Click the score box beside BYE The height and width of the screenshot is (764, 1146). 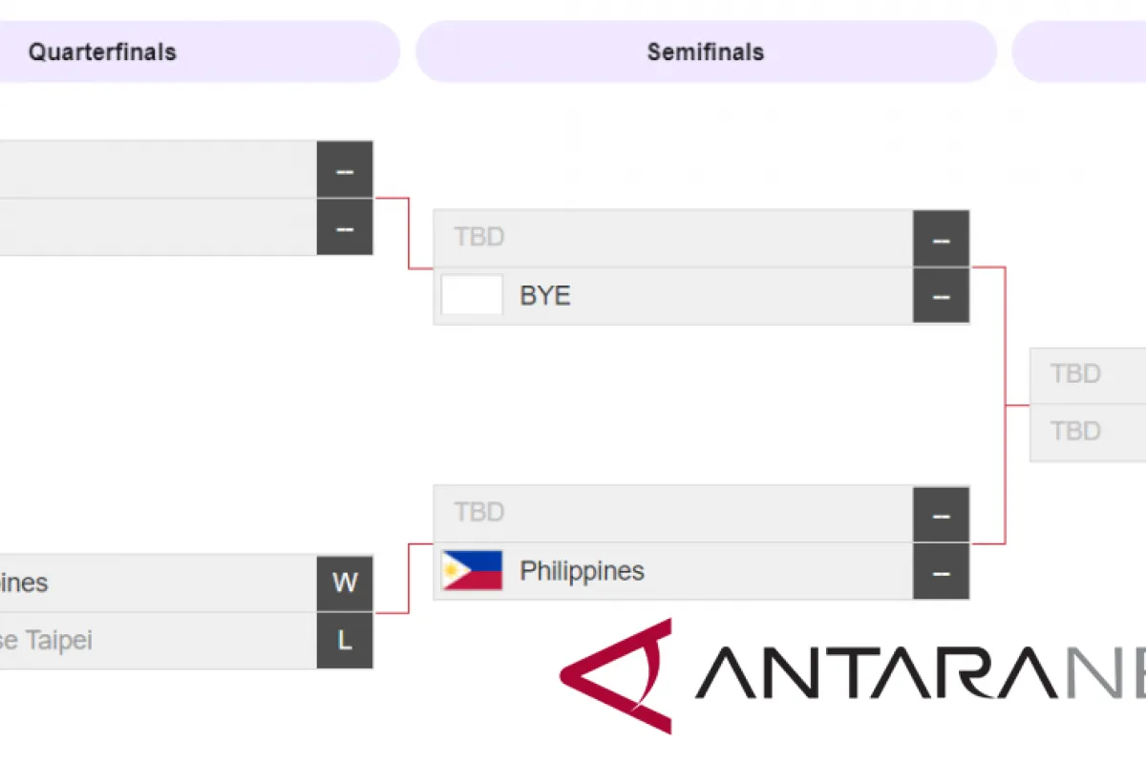pyautogui.click(x=941, y=296)
